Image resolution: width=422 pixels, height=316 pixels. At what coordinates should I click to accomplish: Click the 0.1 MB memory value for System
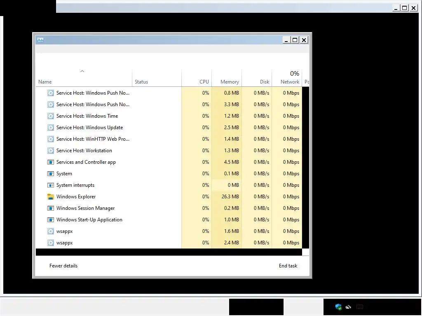click(x=232, y=174)
